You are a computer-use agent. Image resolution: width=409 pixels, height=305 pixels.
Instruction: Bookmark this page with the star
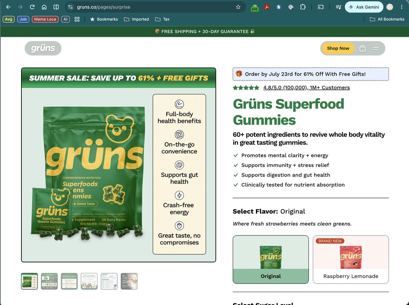(238, 7)
